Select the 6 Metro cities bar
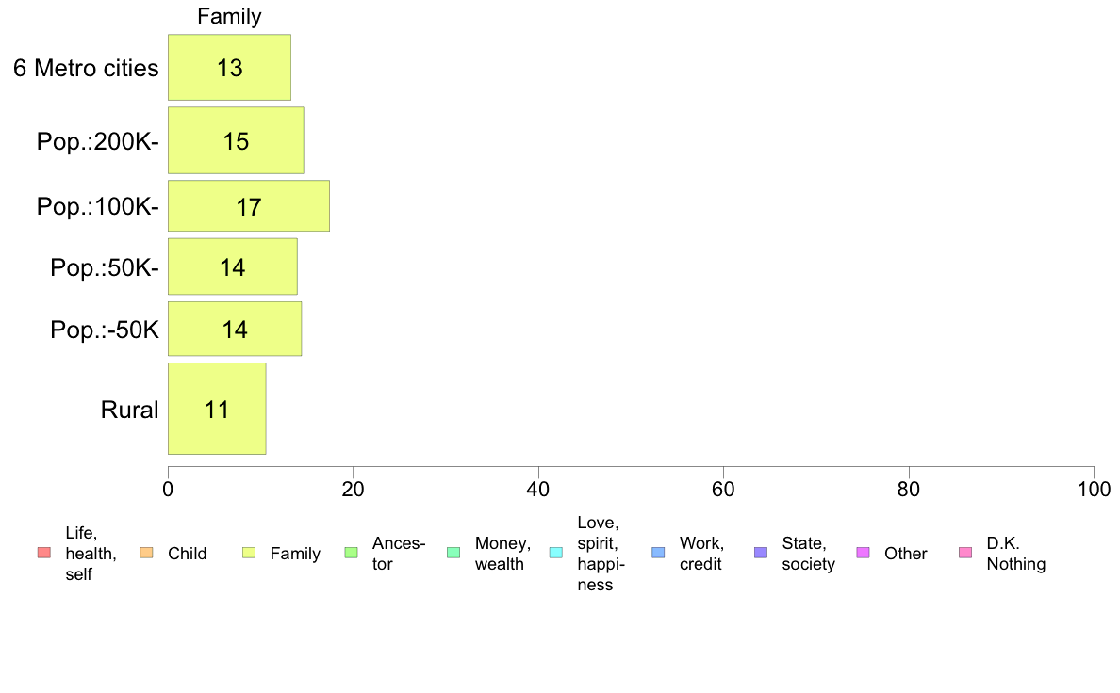The height and width of the screenshot is (693, 1120). [x=229, y=67]
